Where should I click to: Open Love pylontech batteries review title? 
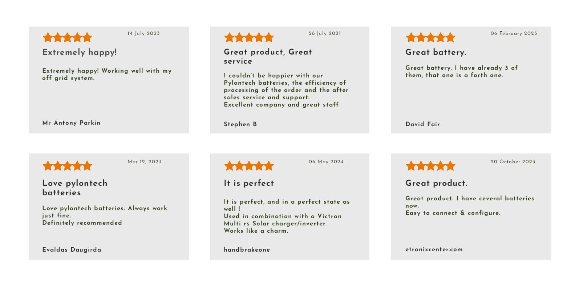tap(75, 188)
